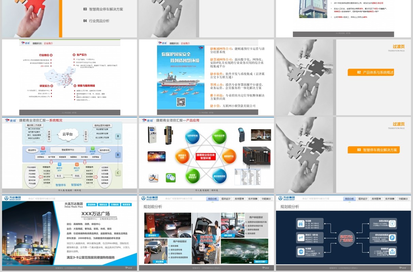This screenshot has width=413, height=272.
Task: Click the arrows icon beside 进出口
Action: [x=301, y=237]
